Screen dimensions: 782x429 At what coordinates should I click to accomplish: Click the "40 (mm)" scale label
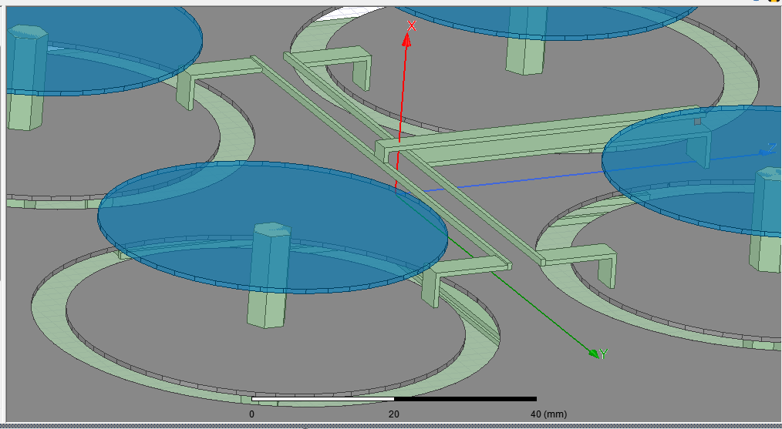coord(548,414)
